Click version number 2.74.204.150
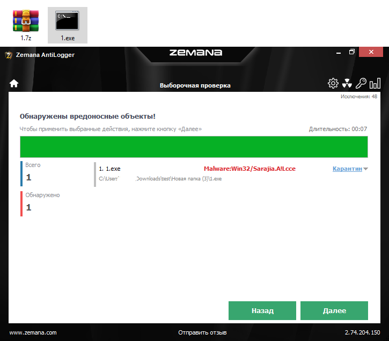The width and height of the screenshot is (389, 341). click(362, 332)
